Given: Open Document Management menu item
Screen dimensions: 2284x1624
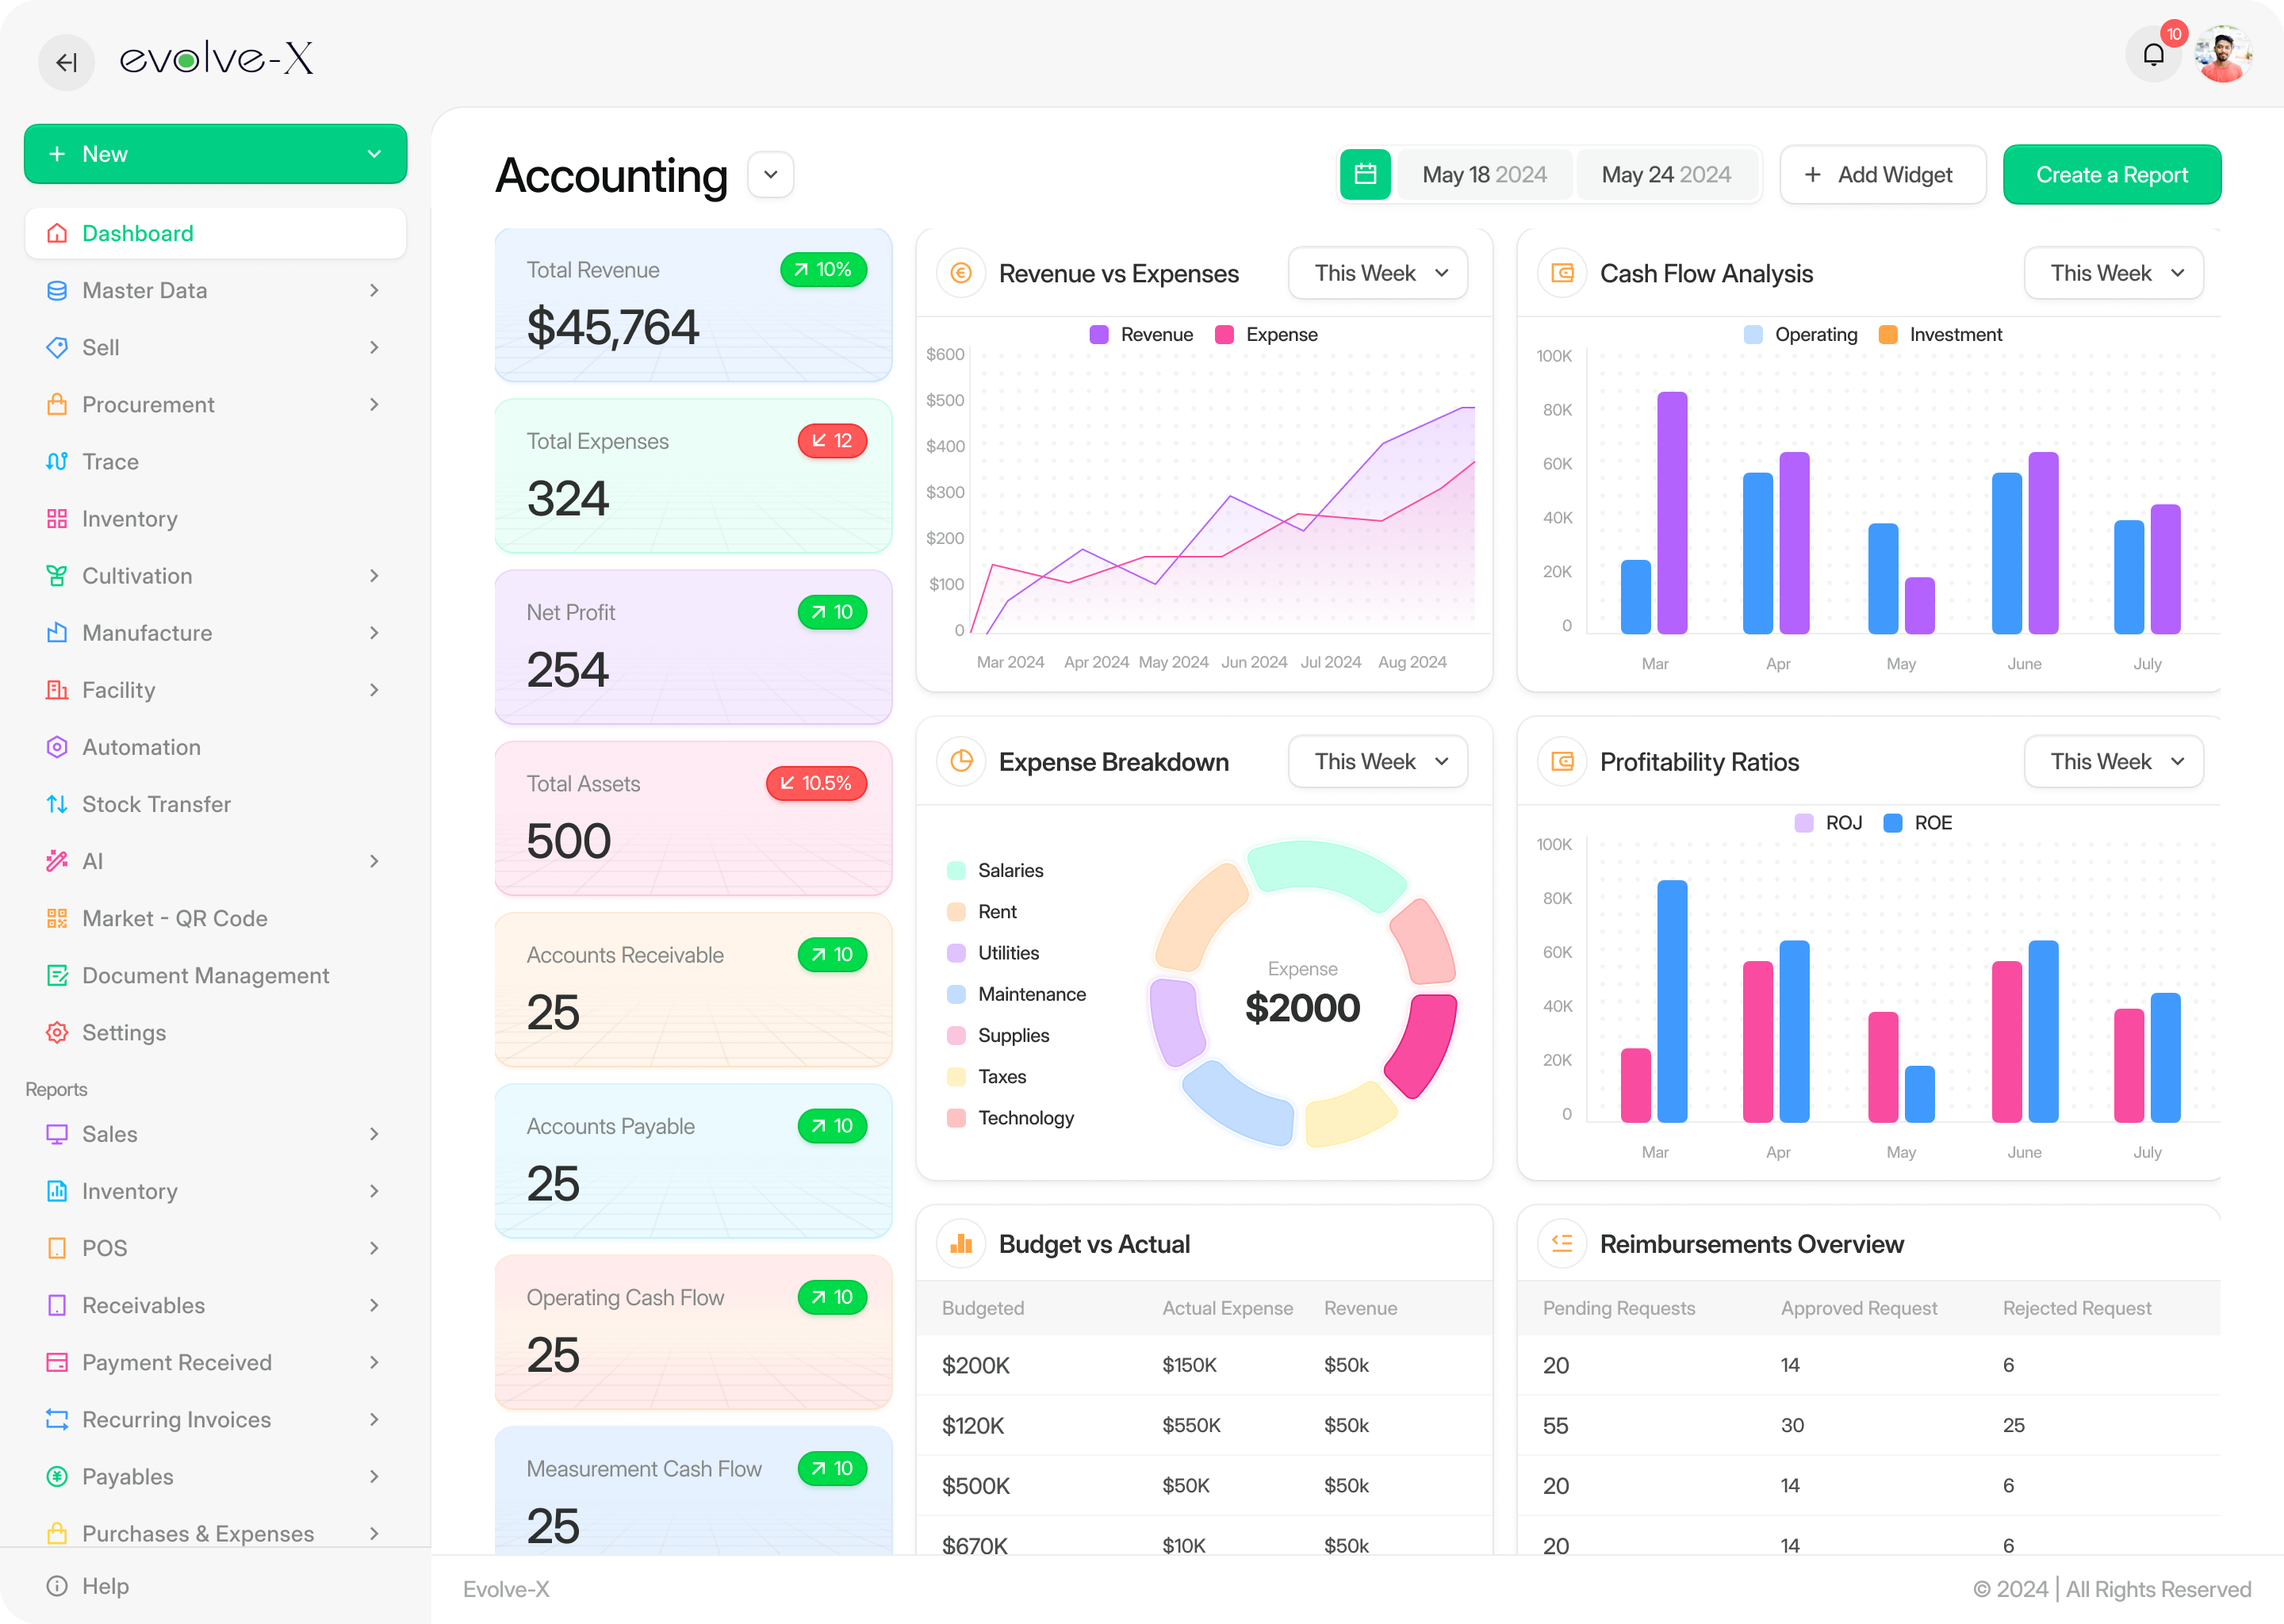Looking at the screenshot, I should [x=205, y=976].
